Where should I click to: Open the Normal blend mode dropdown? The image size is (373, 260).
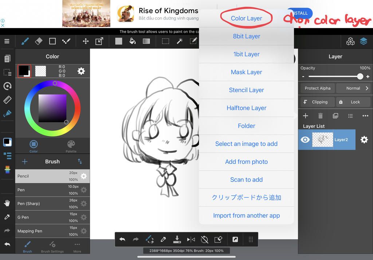(x=353, y=88)
